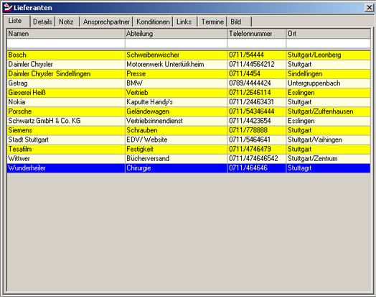
Task: Focus the filter field under Abteilung
Action: tap(176, 43)
